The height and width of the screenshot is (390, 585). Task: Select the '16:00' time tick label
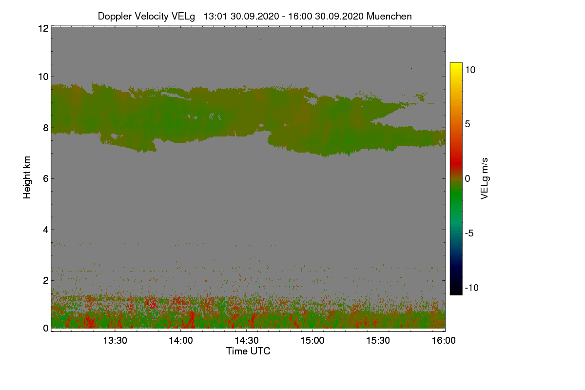tap(444, 341)
